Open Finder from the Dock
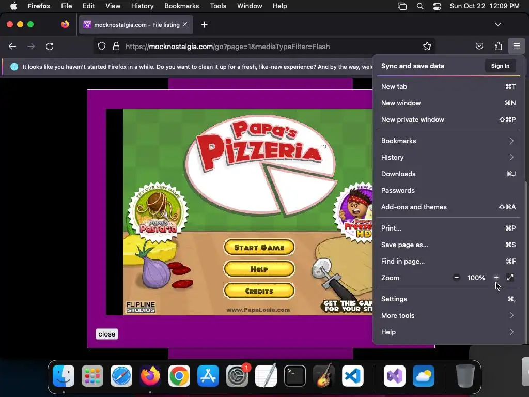The height and width of the screenshot is (397, 529). pos(64,376)
